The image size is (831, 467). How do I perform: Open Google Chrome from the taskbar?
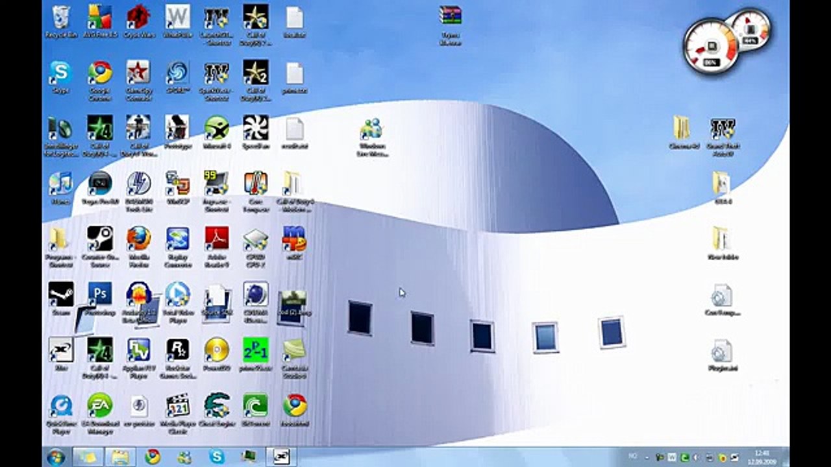tap(153, 457)
